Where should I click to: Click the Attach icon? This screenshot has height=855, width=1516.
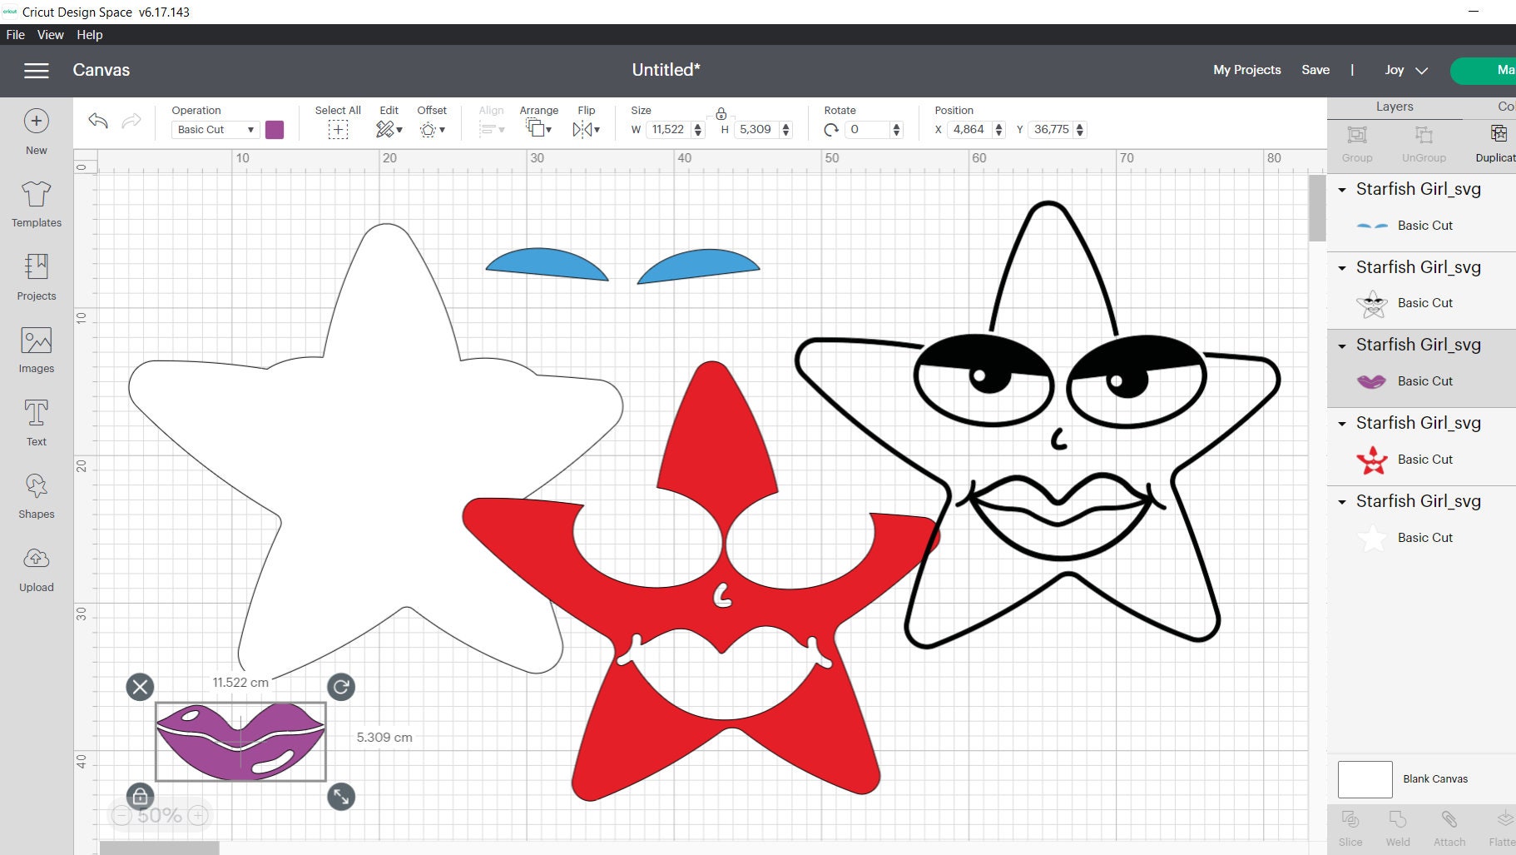click(1449, 823)
